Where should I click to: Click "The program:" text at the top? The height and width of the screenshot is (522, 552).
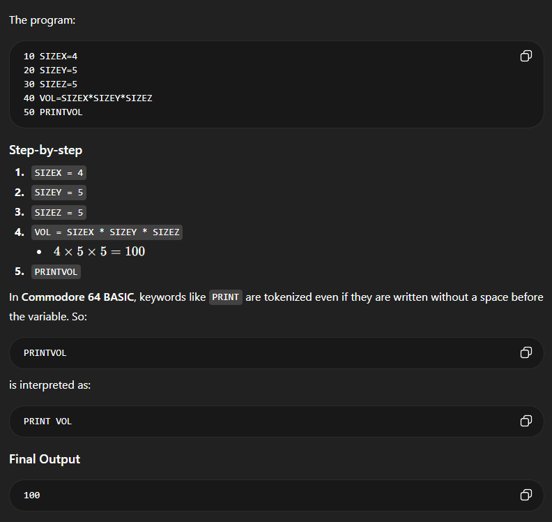tap(42, 20)
